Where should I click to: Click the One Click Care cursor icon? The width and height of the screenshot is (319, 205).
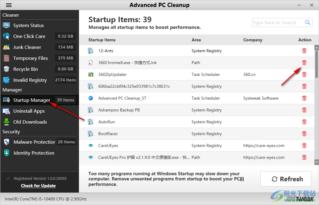tap(6, 36)
